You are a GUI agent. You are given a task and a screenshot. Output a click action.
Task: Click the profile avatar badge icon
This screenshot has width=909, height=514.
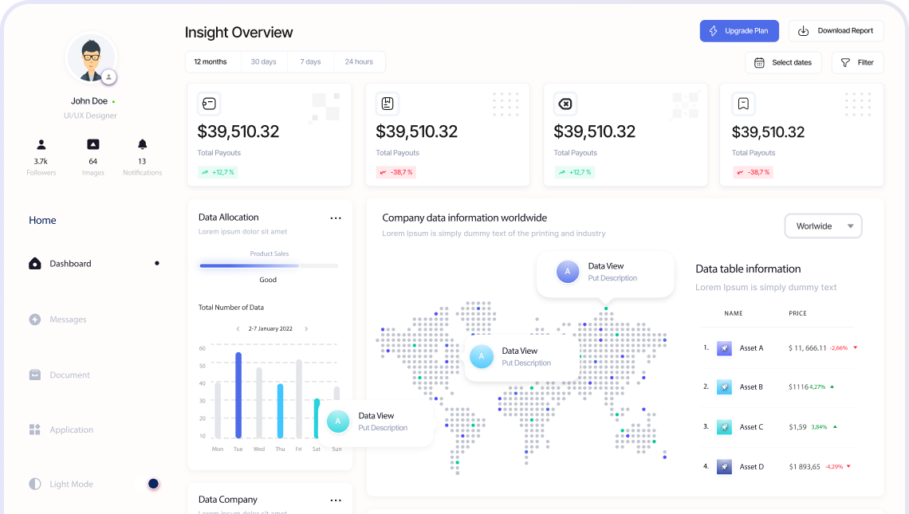(x=108, y=77)
